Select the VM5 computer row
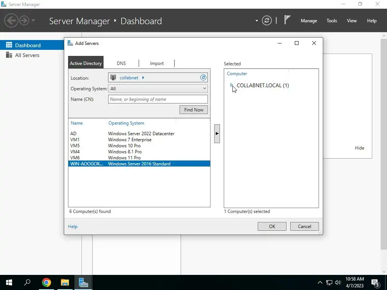The height and width of the screenshot is (290, 387). 139,145
